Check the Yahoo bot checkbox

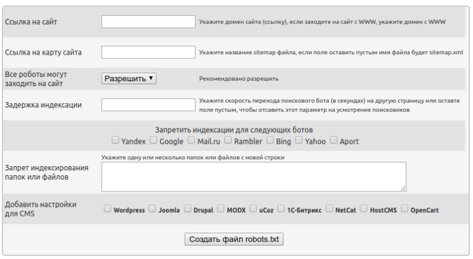click(299, 140)
